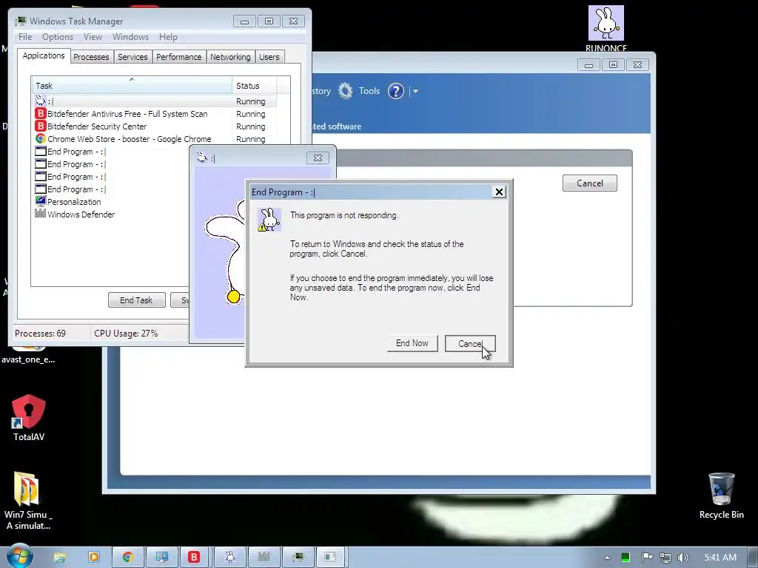Click the yellow ball in the bunny window
758x568 pixels.
[233, 297]
